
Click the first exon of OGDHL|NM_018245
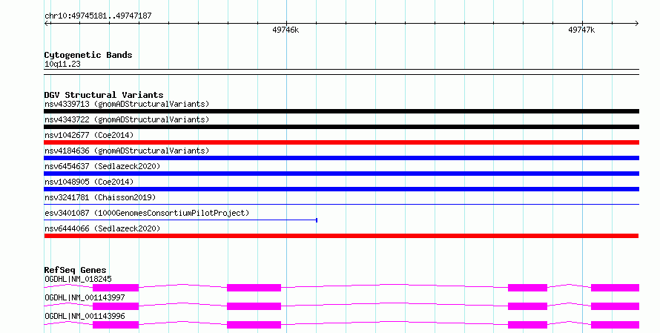[x=116, y=288]
